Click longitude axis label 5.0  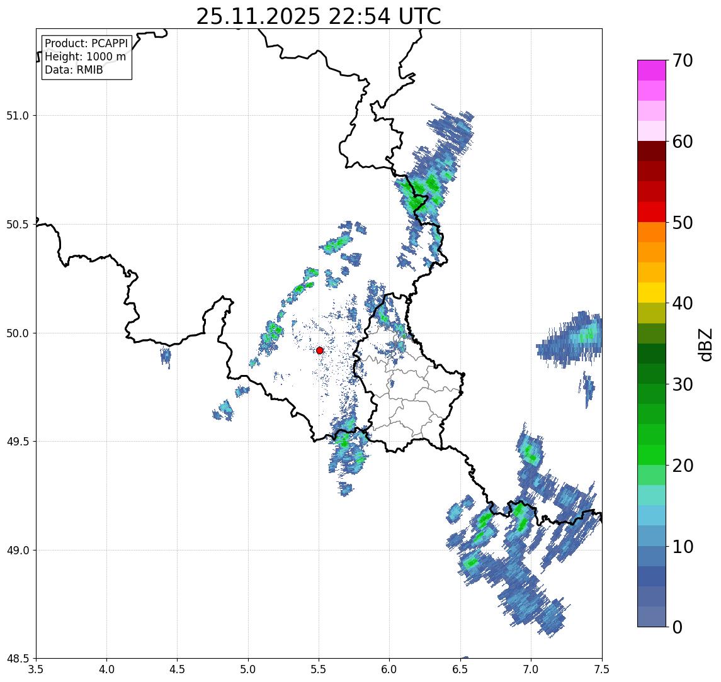pyautogui.click(x=248, y=669)
